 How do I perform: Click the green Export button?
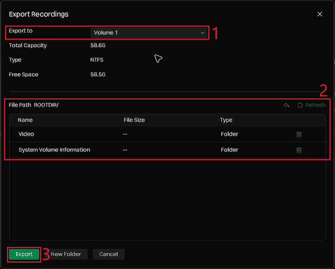[24, 254]
